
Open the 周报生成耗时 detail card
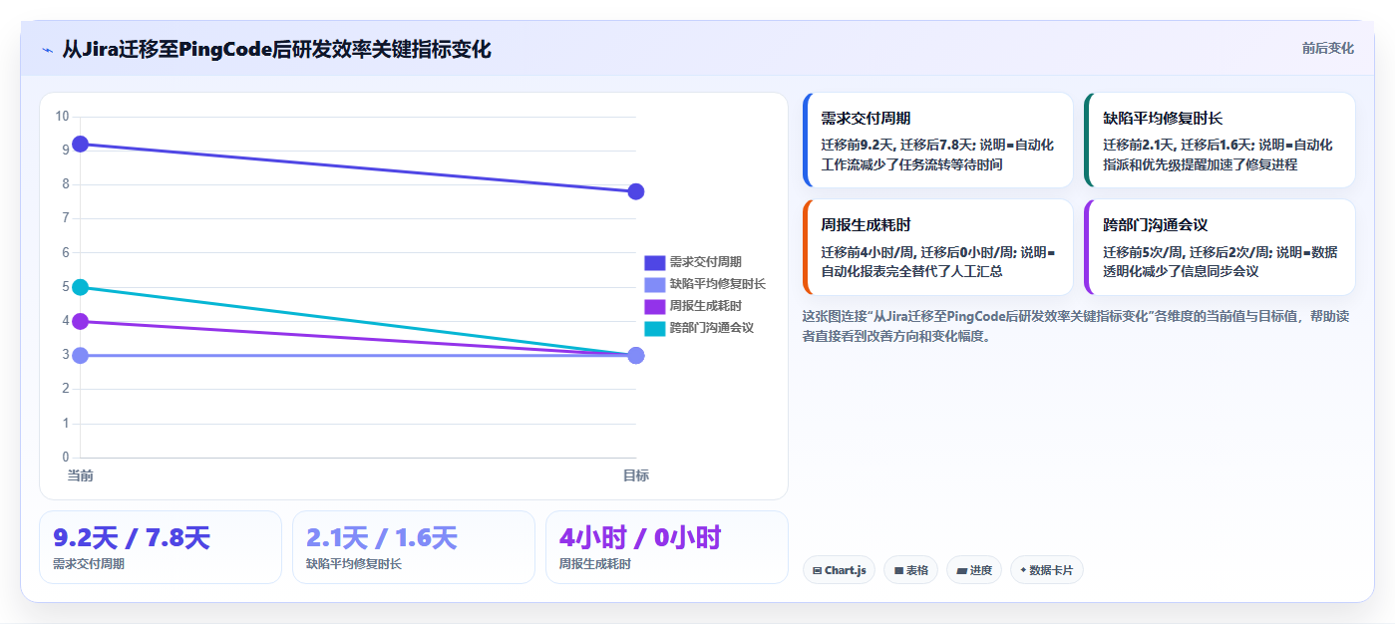point(937,247)
